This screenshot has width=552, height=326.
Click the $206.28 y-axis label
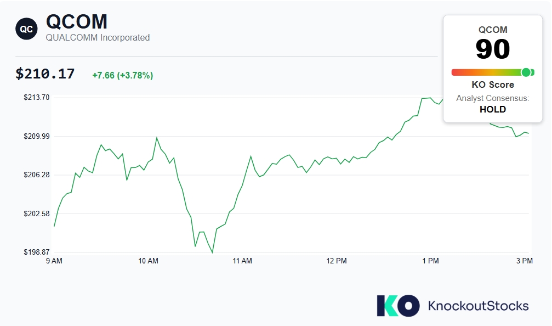pyautogui.click(x=37, y=175)
